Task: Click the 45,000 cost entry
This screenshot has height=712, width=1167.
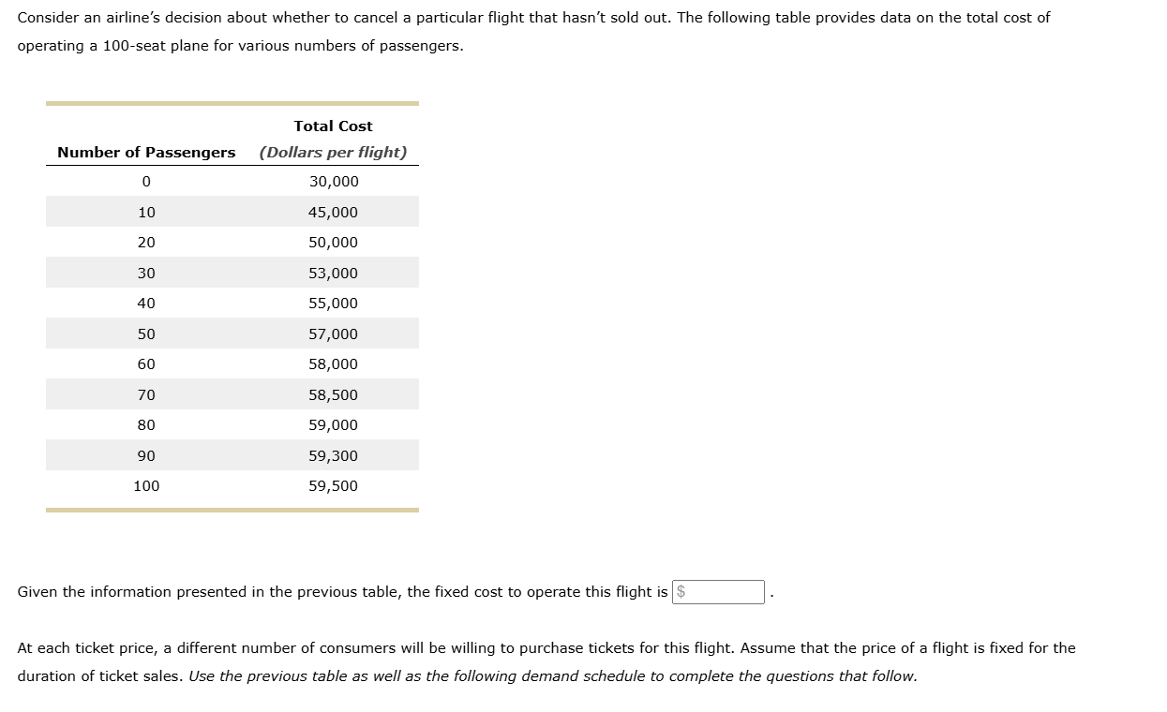Action: click(334, 212)
